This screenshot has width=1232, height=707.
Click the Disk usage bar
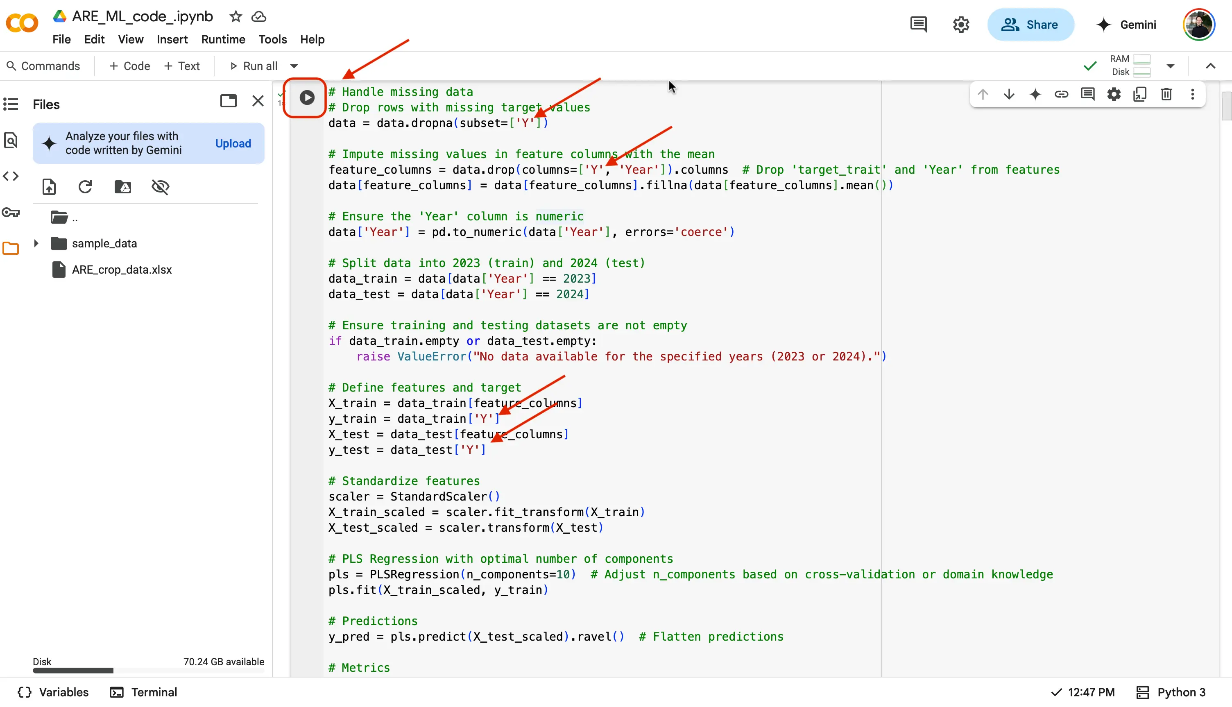[149, 671]
